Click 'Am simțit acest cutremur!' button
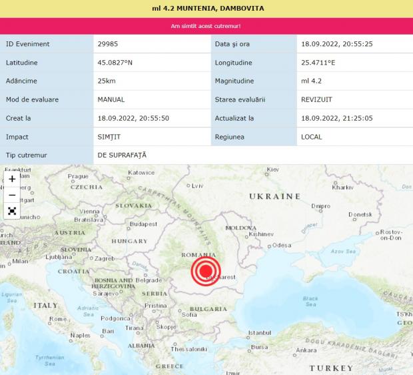Image resolution: width=413 pixels, height=375 pixels. tap(206, 26)
